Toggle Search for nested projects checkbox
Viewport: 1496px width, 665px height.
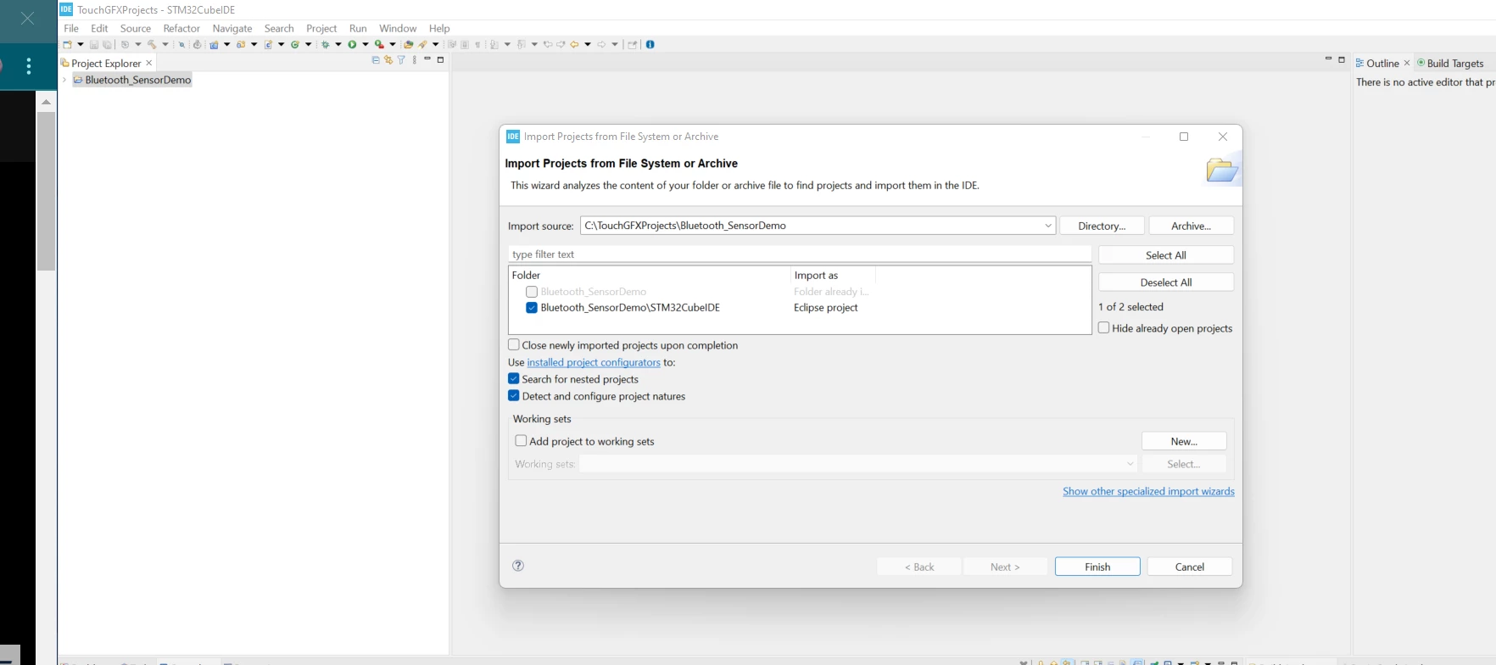click(x=514, y=379)
